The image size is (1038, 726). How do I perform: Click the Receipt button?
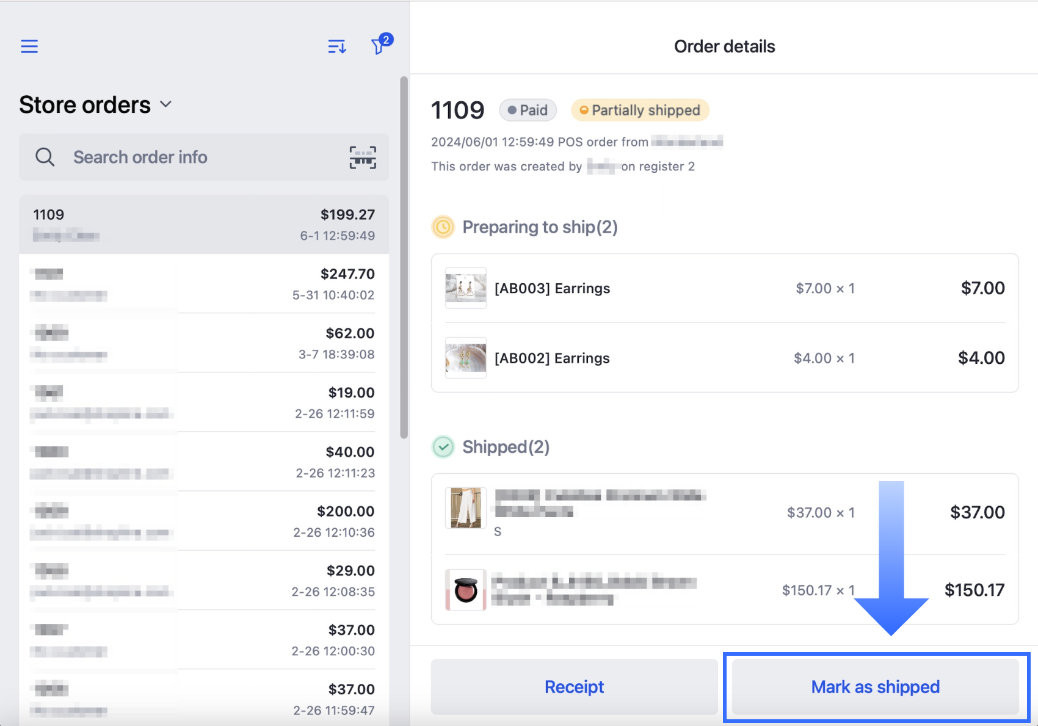coord(575,687)
